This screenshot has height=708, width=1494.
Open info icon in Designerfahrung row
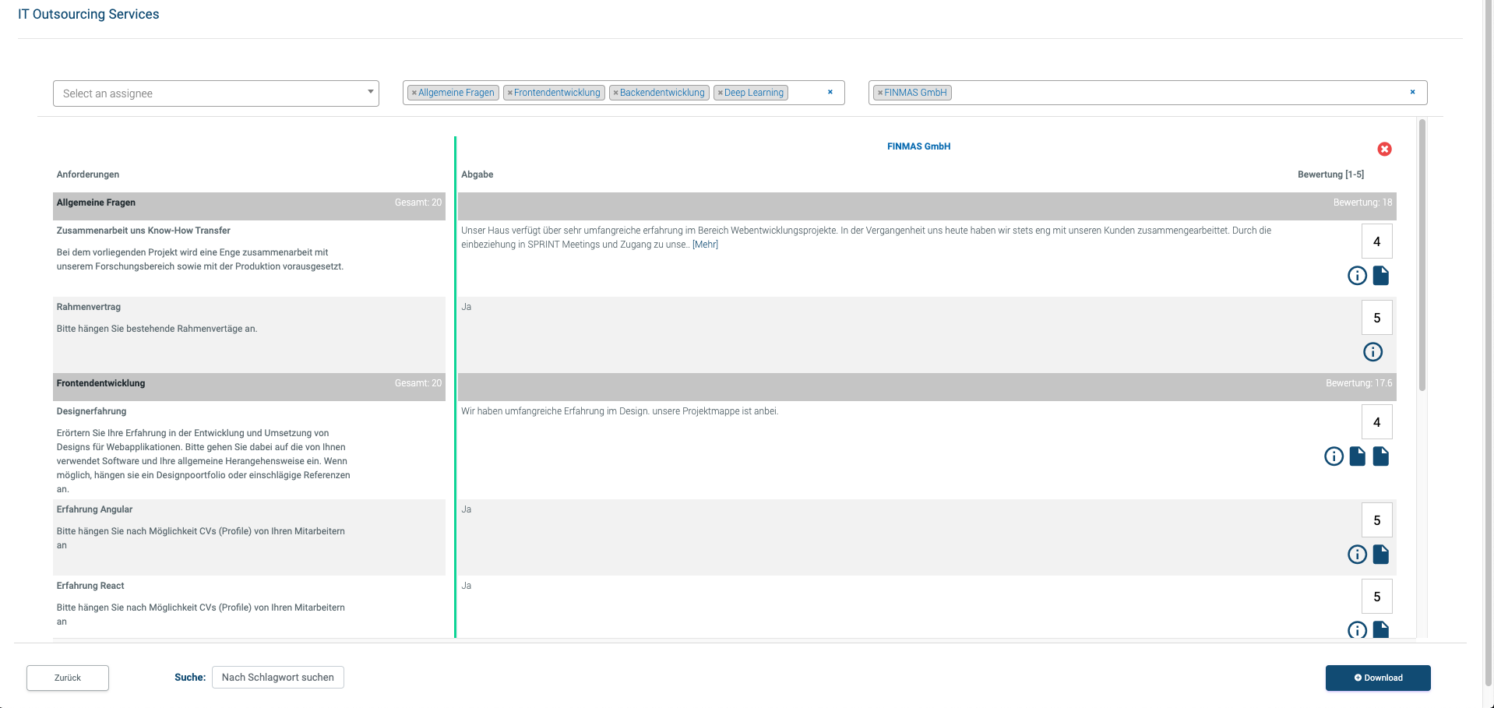click(1334, 456)
